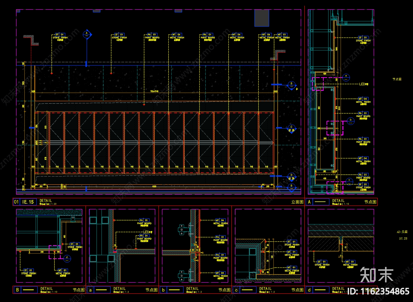Image resolution: width=413 pixels, height=302 pixels.
Task: Click the 'DT. 28' reference text
Action: pos(403,239)
